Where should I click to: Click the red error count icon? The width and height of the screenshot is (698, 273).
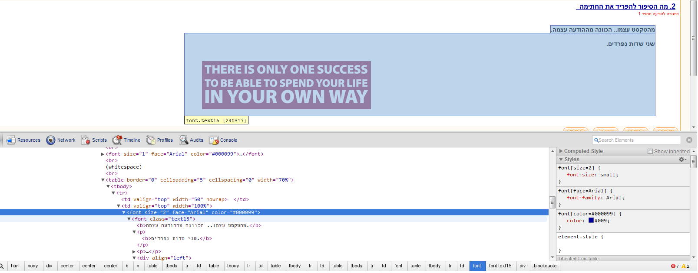[673, 266]
